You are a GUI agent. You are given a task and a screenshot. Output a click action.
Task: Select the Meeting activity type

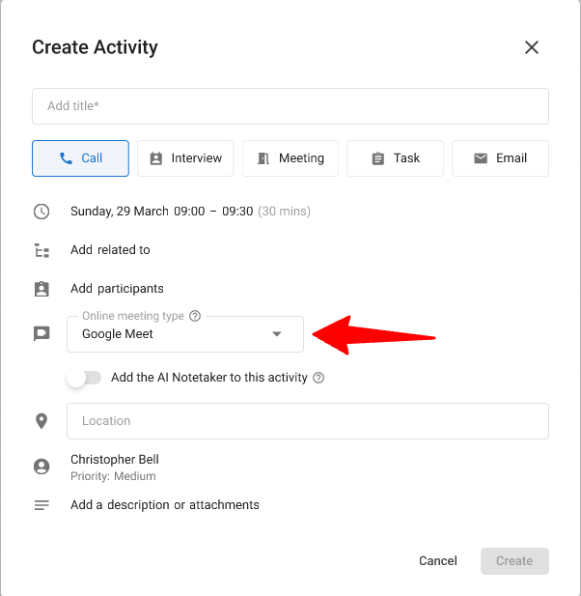point(290,158)
